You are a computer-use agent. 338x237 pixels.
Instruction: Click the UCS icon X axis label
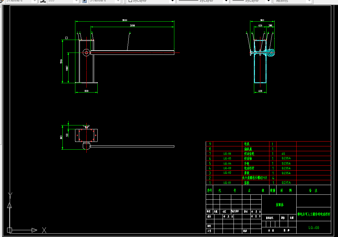(44, 230)
